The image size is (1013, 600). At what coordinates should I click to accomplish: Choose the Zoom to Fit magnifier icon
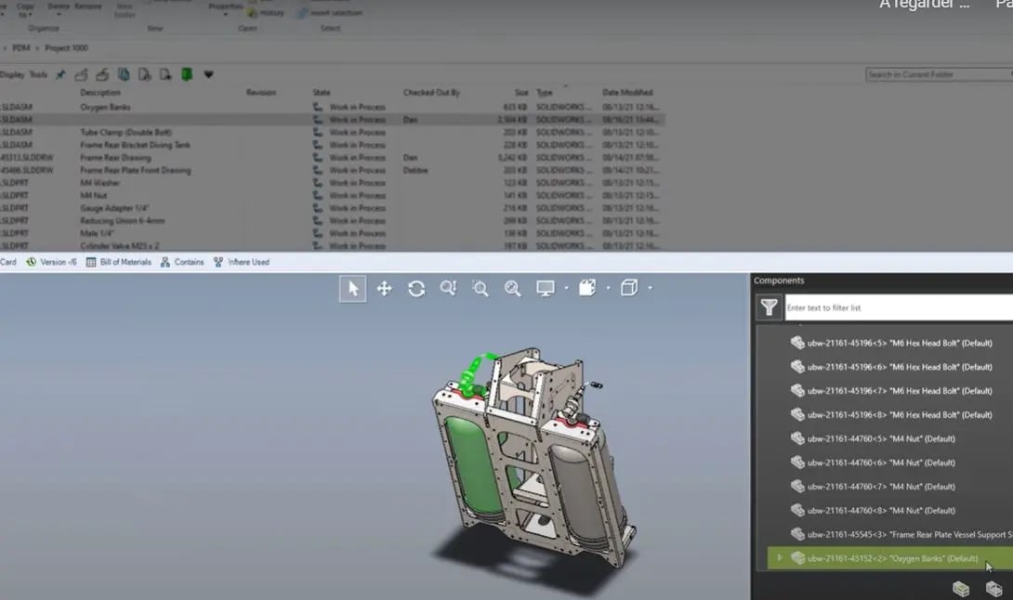tap(448, 289)
